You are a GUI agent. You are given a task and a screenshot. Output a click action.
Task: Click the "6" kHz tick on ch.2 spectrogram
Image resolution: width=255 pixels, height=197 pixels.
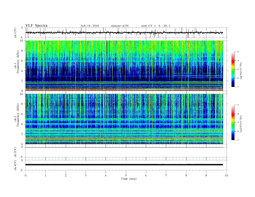tap(23, 114)
